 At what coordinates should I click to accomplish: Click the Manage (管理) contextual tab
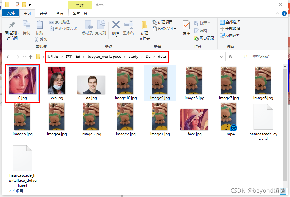tap(80, 5)
